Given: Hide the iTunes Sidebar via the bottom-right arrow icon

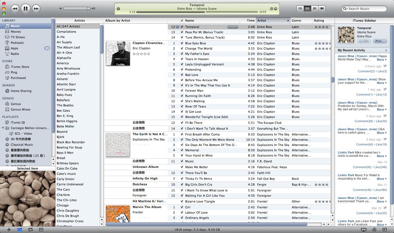Looking at the screenshot, I should pyautogui.click(x=384, y=230).
